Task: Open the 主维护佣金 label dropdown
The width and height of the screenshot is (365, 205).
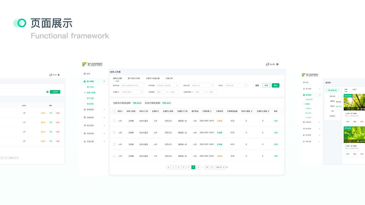Action: point(188,92)
